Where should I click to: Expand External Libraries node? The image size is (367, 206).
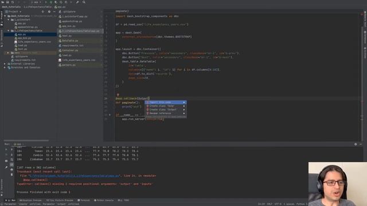pos(5,64)
